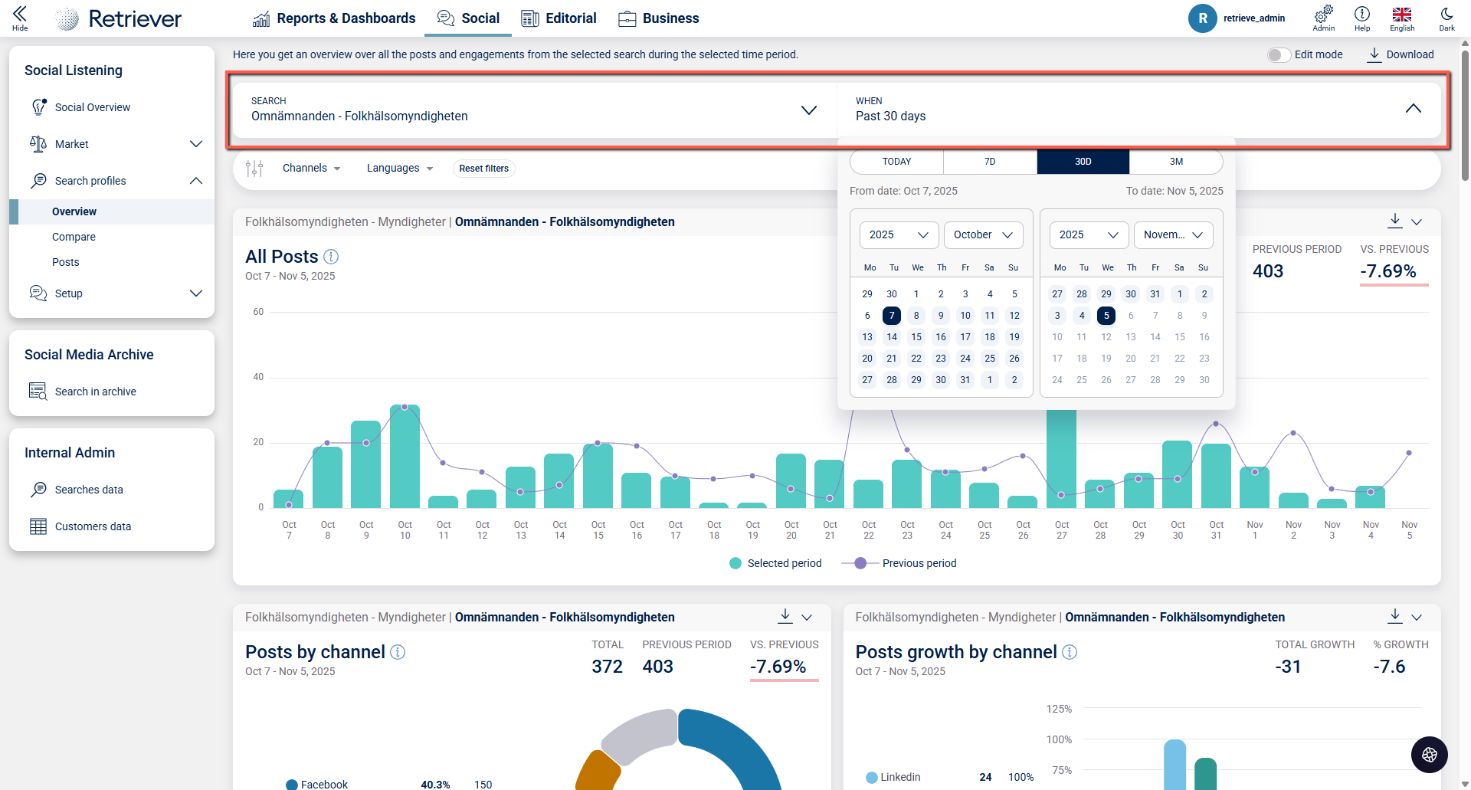1471x790 pixels.
Task: Open the Channels filter dropdown
Action: 311,169
